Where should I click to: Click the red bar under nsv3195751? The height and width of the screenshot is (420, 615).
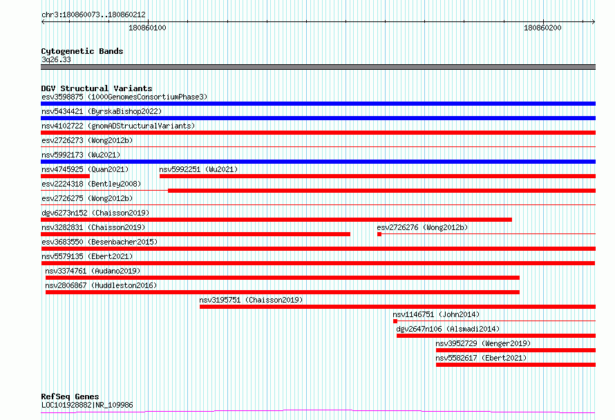398,307
